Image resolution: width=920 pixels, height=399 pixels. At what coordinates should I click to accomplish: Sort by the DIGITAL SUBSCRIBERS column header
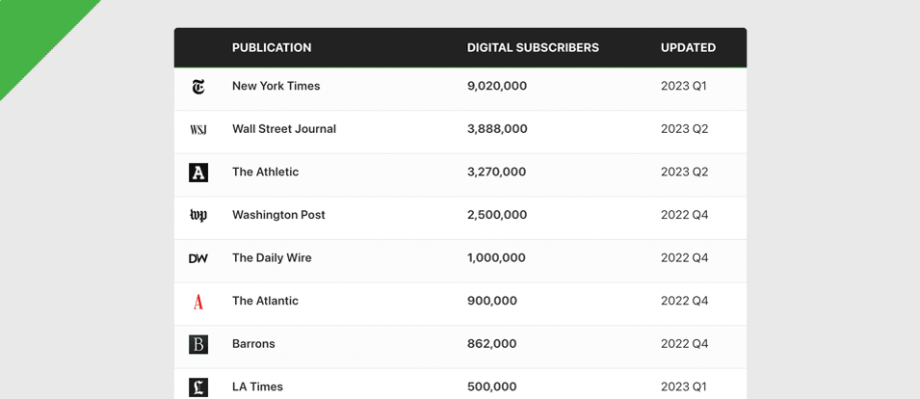533,47
